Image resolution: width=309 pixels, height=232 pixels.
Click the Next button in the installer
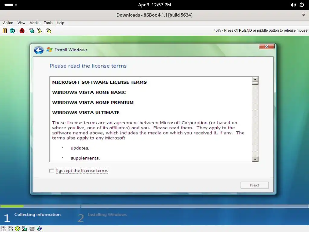254,185
